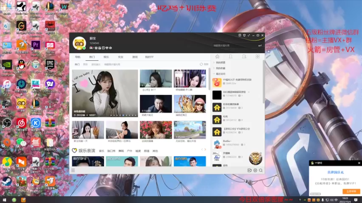Viewport: 362px width, 203px height.
Task: Click the taskbar clock showing 2022/10/4
Action: (345, 200)
